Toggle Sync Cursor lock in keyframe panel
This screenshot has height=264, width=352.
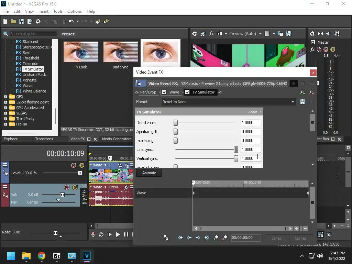[166, 238]
